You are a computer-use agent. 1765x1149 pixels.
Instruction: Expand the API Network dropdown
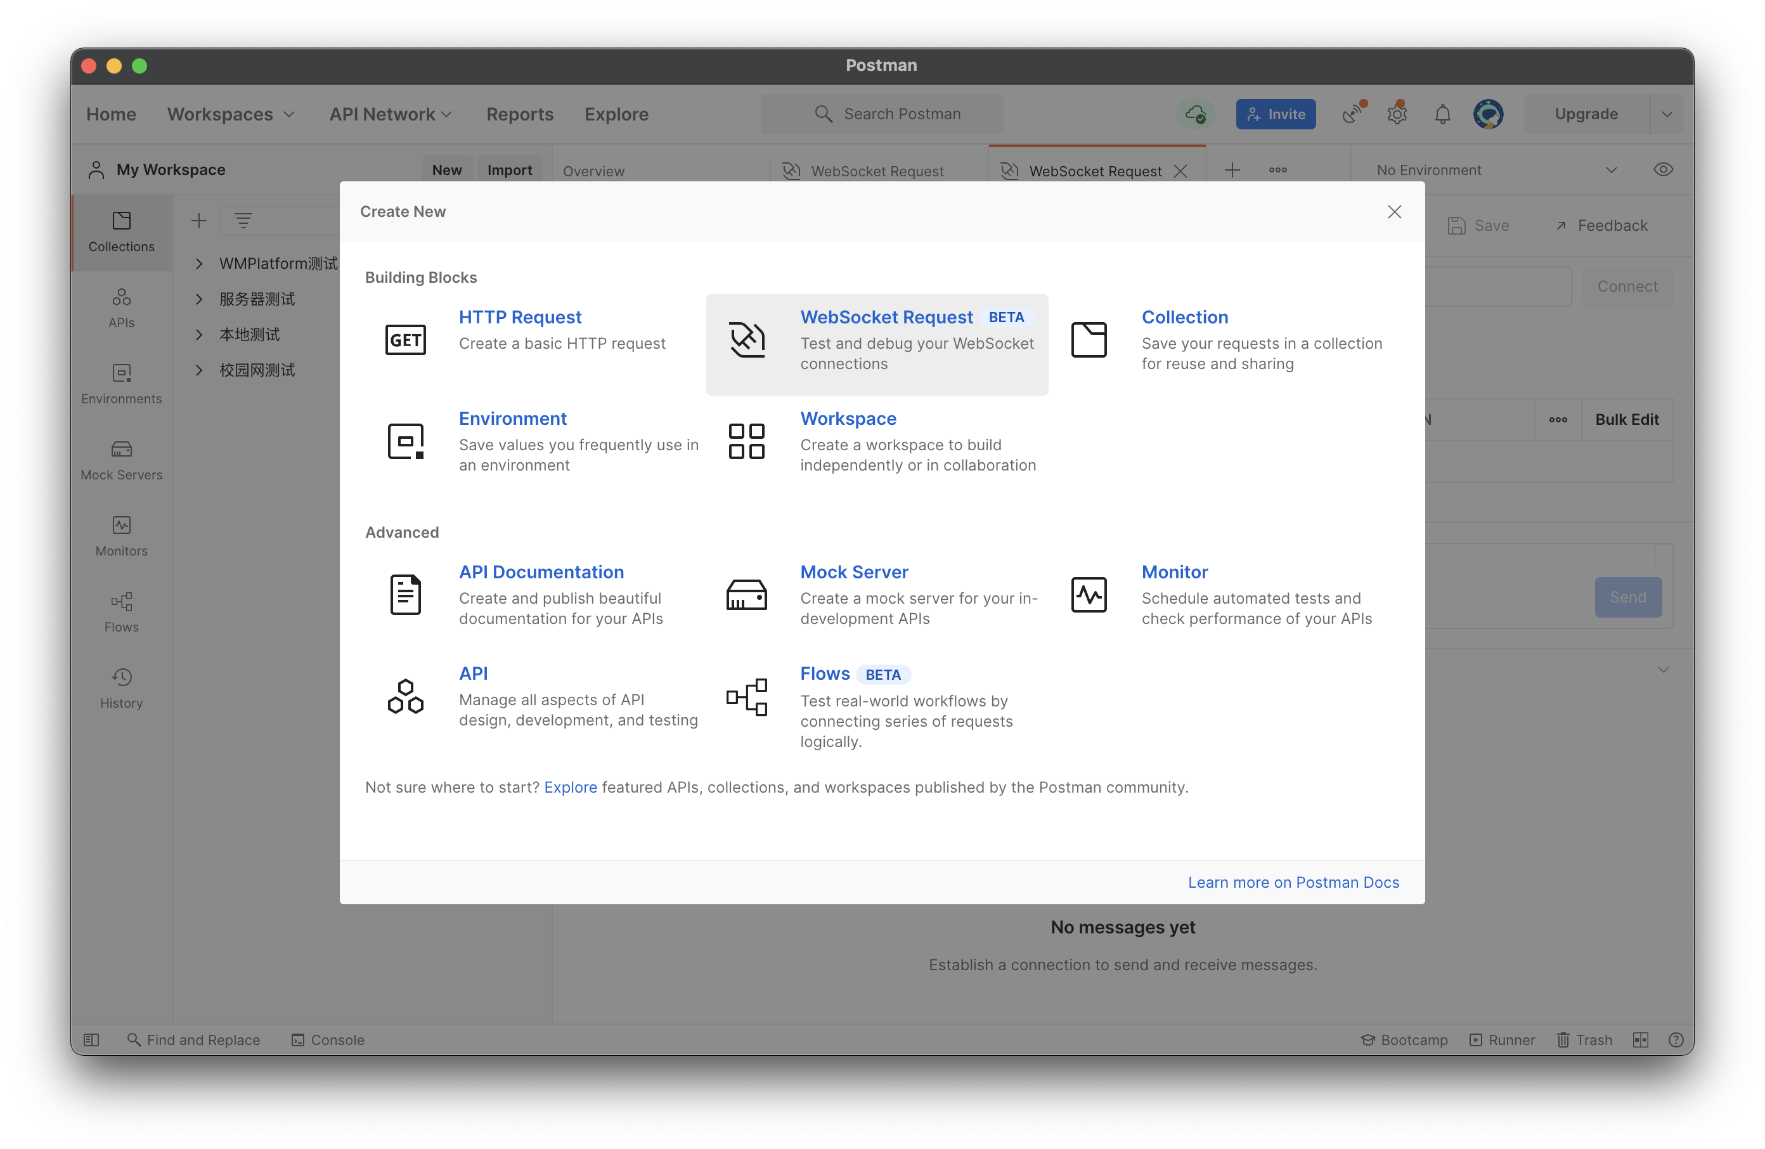point(391,114)
